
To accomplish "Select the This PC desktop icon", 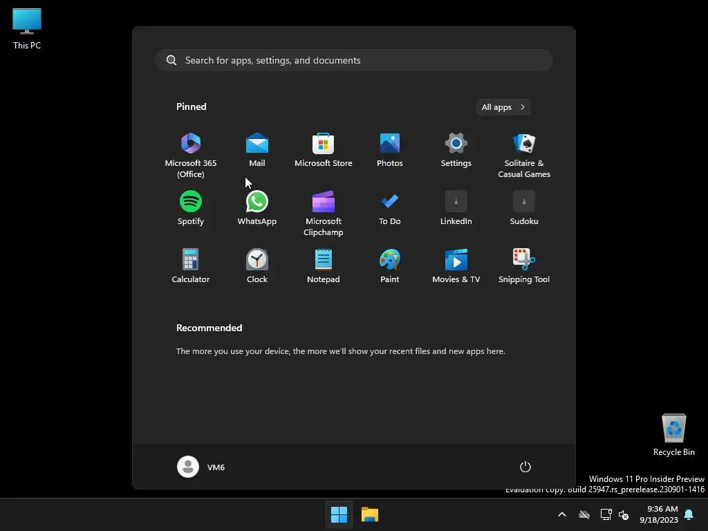I will coord(27,29).
